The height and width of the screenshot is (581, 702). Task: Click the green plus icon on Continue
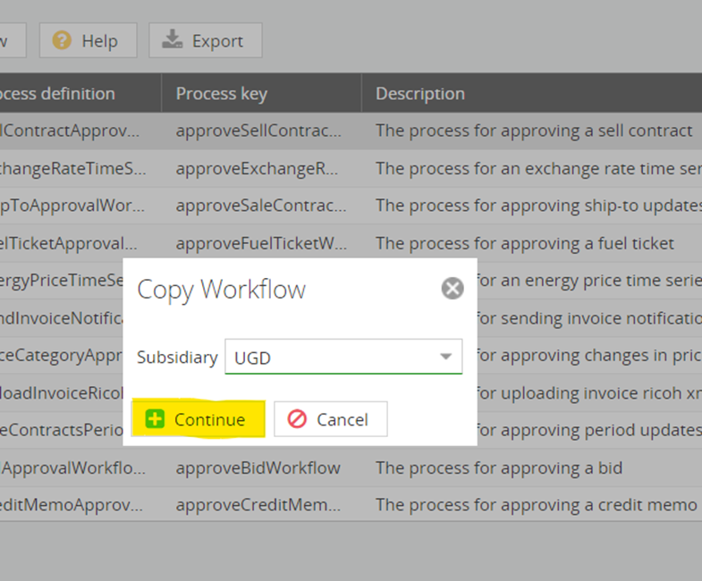(155, 419)
